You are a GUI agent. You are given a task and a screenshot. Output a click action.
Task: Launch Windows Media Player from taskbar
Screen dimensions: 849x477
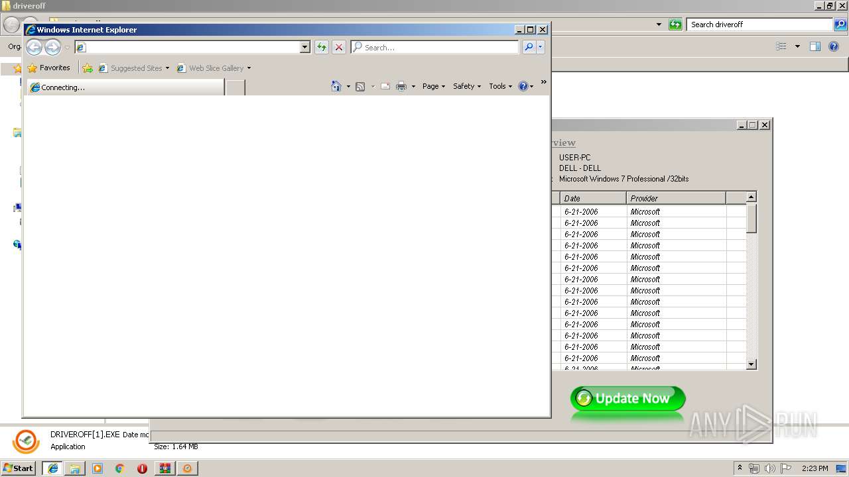(98, 468)
